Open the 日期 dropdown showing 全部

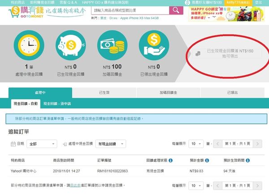(42, 144)
